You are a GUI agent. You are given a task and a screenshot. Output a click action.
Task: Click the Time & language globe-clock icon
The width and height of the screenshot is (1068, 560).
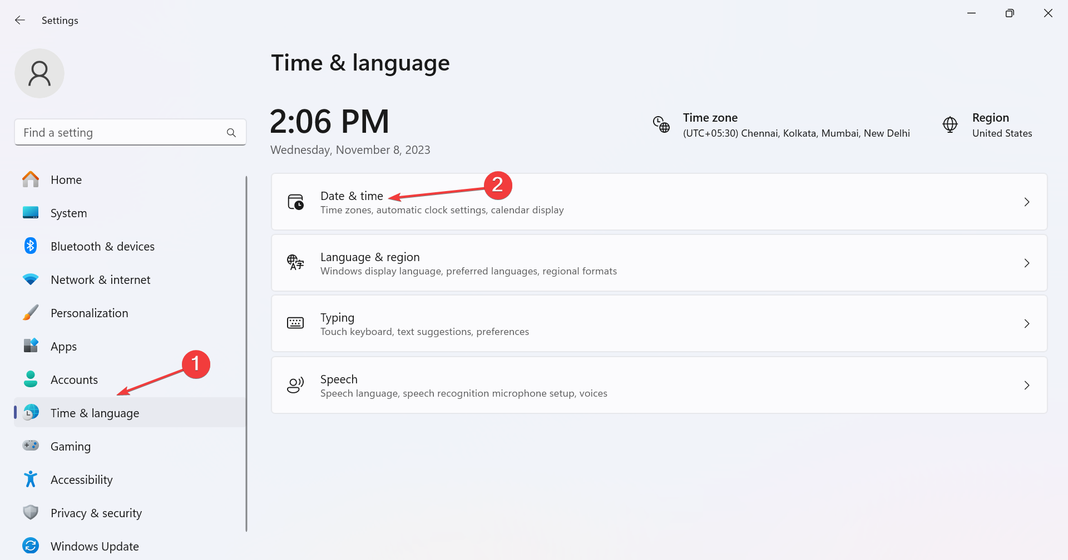coord(31,412)
